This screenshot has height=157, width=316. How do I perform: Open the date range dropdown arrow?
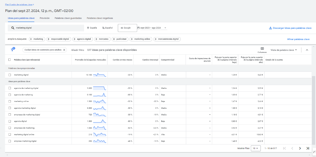pyautogui.click(x=165, y=28)
